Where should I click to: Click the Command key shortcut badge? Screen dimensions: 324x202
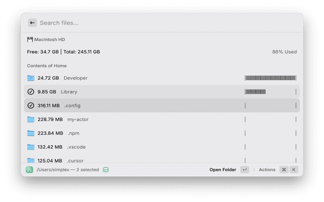tap(284, 170)
